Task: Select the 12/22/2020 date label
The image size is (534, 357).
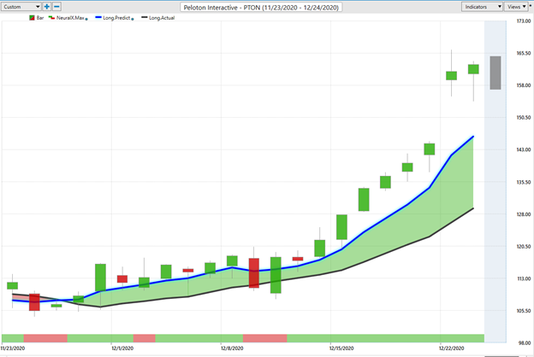Action: click(452, 348)
